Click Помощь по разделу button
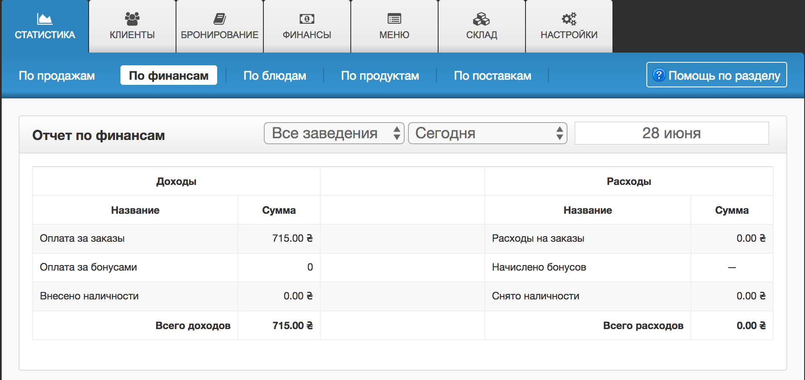The height and width of the screenshot is (380, 805). (717, 75)
